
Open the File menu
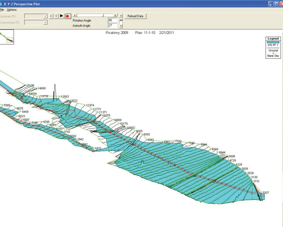click(2, 10)
